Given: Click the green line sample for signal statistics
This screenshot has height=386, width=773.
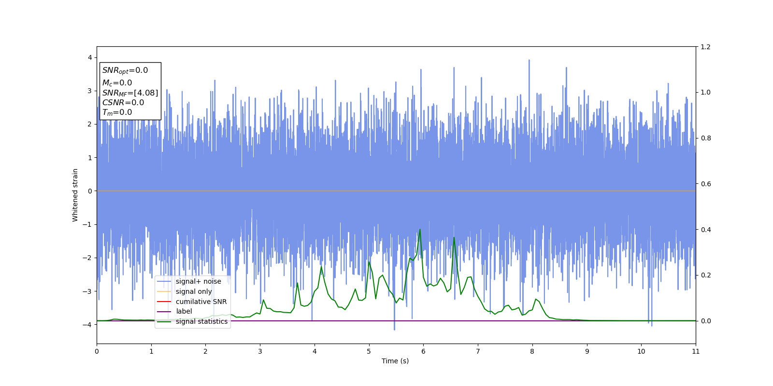Looking at the screenshot, I should pyautogui.click(x=164, y=322).
